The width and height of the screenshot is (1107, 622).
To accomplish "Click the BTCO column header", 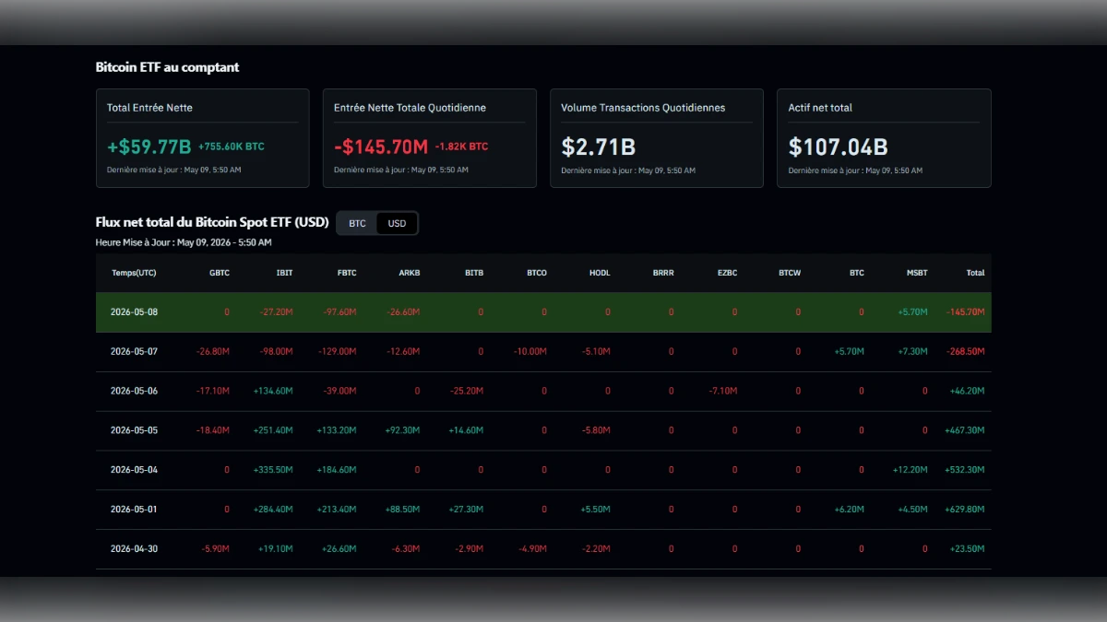I will coord(537,273).
